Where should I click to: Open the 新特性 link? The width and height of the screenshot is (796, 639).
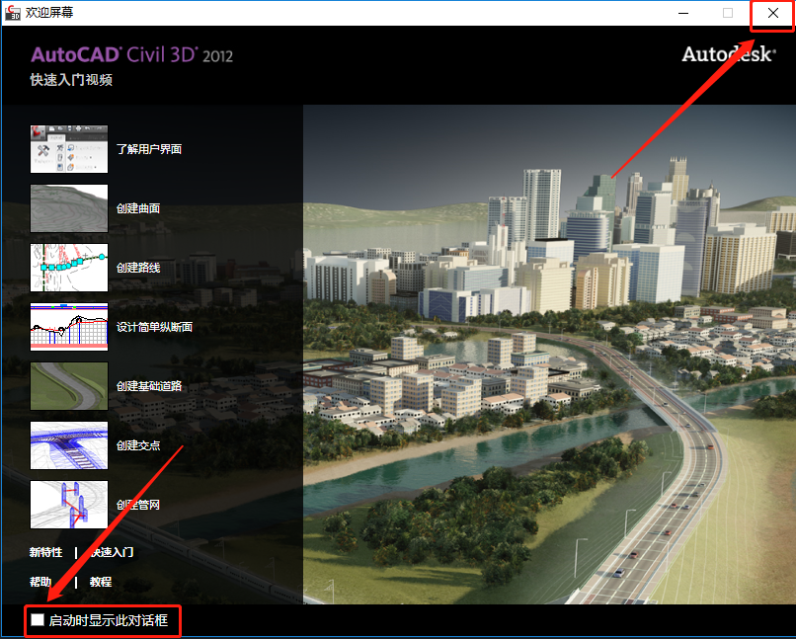[x=45, y=552]
